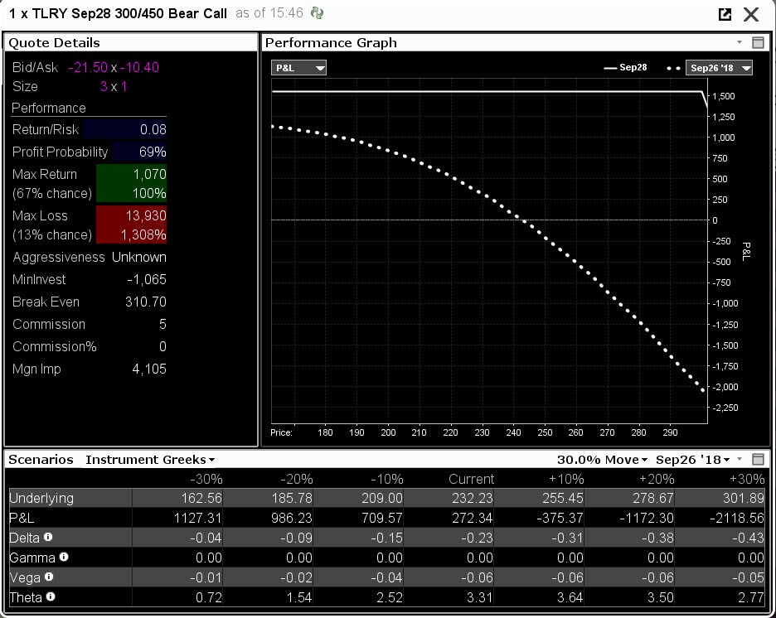776x618 pixels.
Task: Select P&L +20% value -1172.30
Action: [647, 518]
